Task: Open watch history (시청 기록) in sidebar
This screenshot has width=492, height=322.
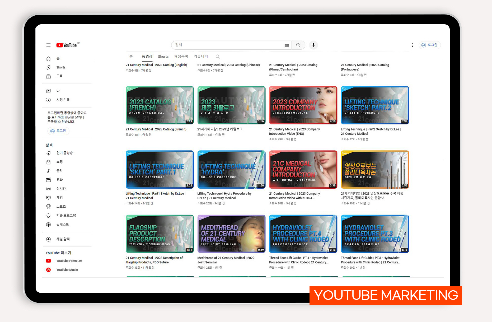Action: (x=63, y=100)
